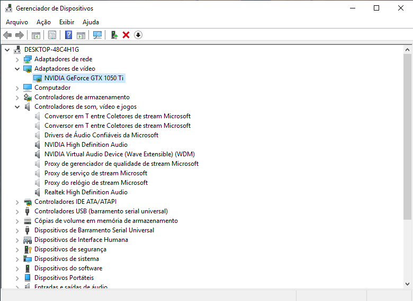Open the Ajuda menu

click(x=91, y=22)
